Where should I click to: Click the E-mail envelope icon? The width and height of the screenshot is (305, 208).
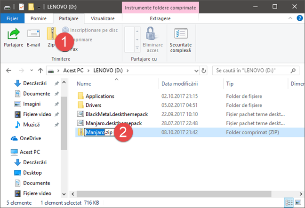click(x=33, y=33)
